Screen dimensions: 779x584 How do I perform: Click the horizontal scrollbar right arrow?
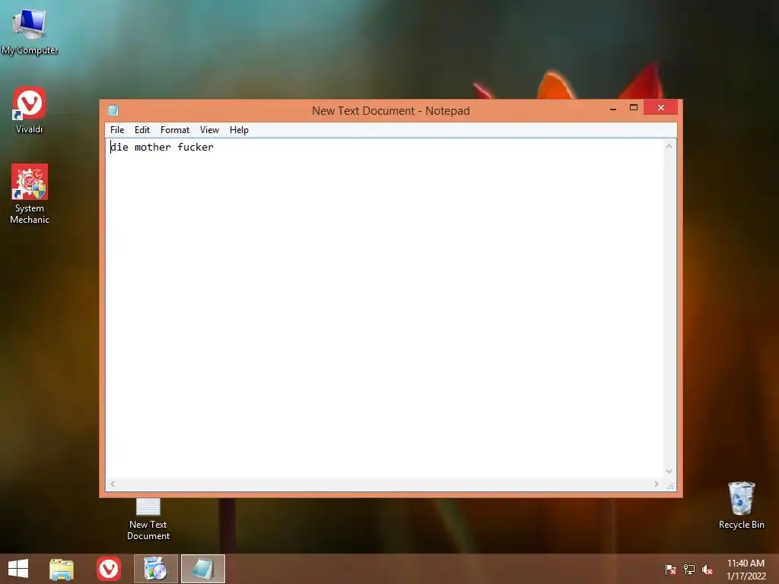tap(657, 484)
